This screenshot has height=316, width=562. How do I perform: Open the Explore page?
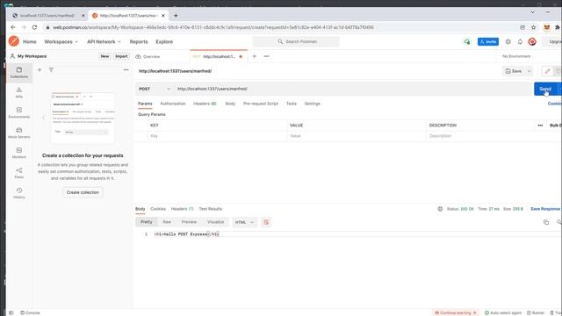point(164,41)
